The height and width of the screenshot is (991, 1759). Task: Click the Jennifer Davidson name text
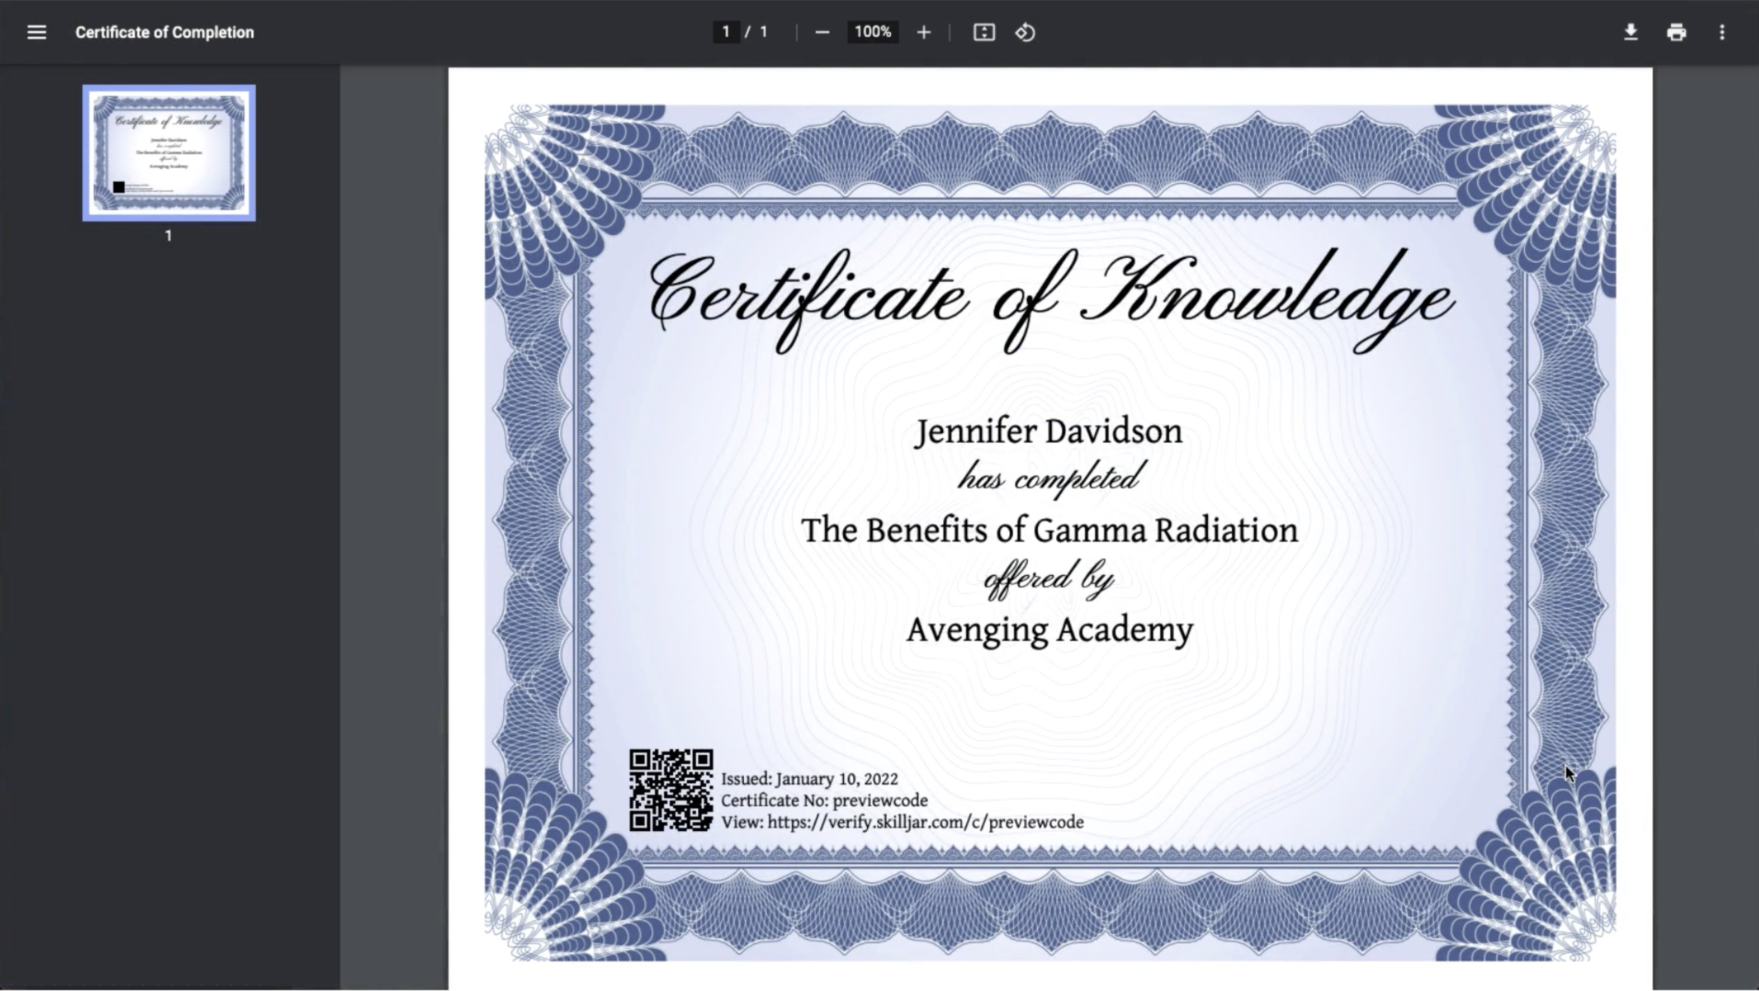[1048, 432]
